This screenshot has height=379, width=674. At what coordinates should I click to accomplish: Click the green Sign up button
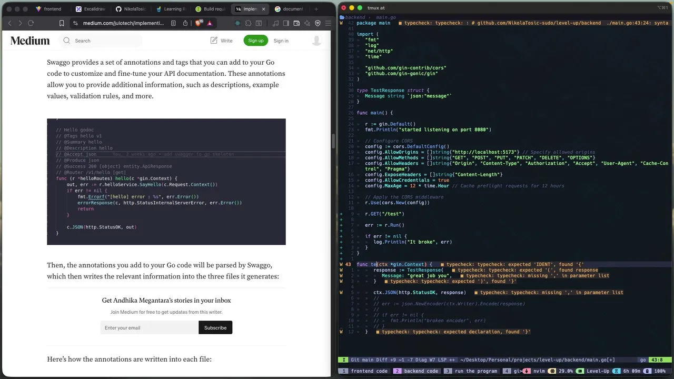(255, 41)
